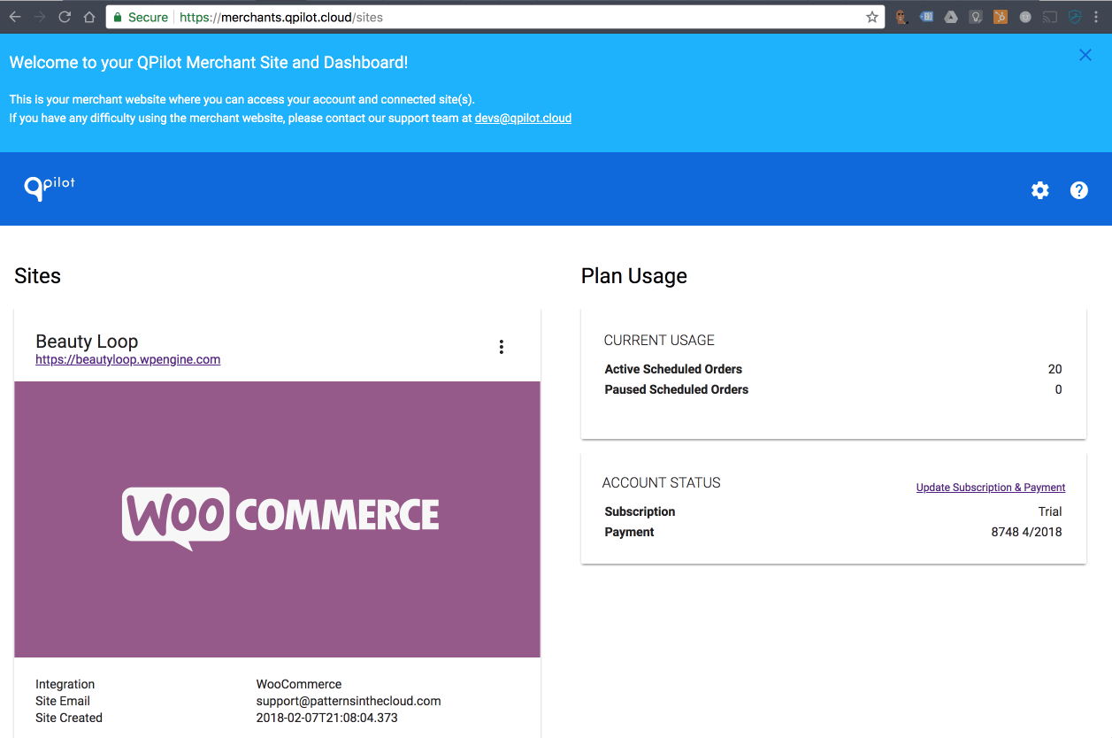1112x738 pixels.
Task: Click the Secure padlock indicator
Action: (x=140, y=17)
